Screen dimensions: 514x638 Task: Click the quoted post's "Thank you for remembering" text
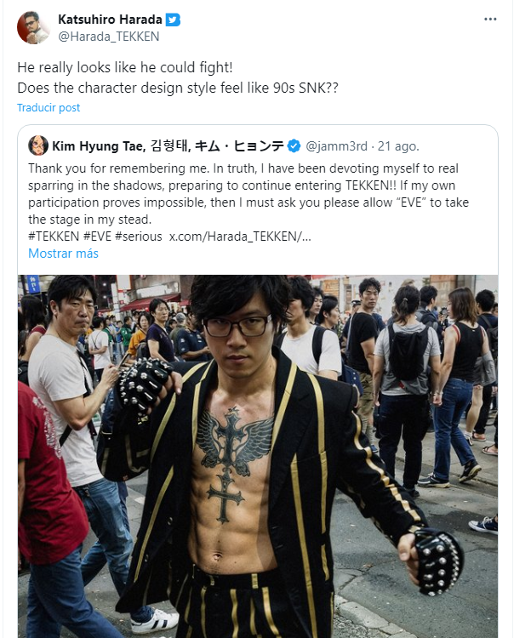point(248,194)
